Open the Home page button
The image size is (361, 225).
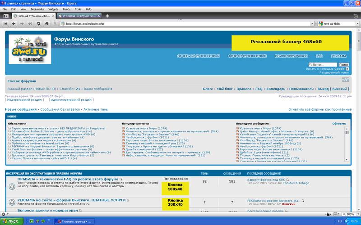(x=47, y=24)
